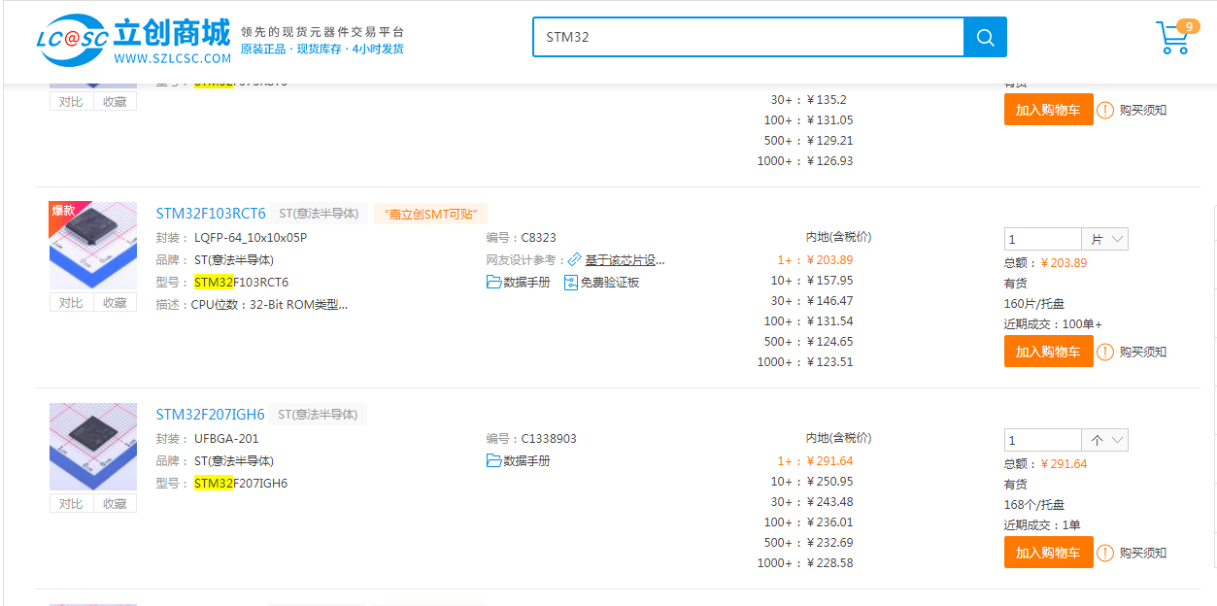
Task: Open the 片 unit dropdown for STM32F103RCT6
Action: (x=1105, y=239)
